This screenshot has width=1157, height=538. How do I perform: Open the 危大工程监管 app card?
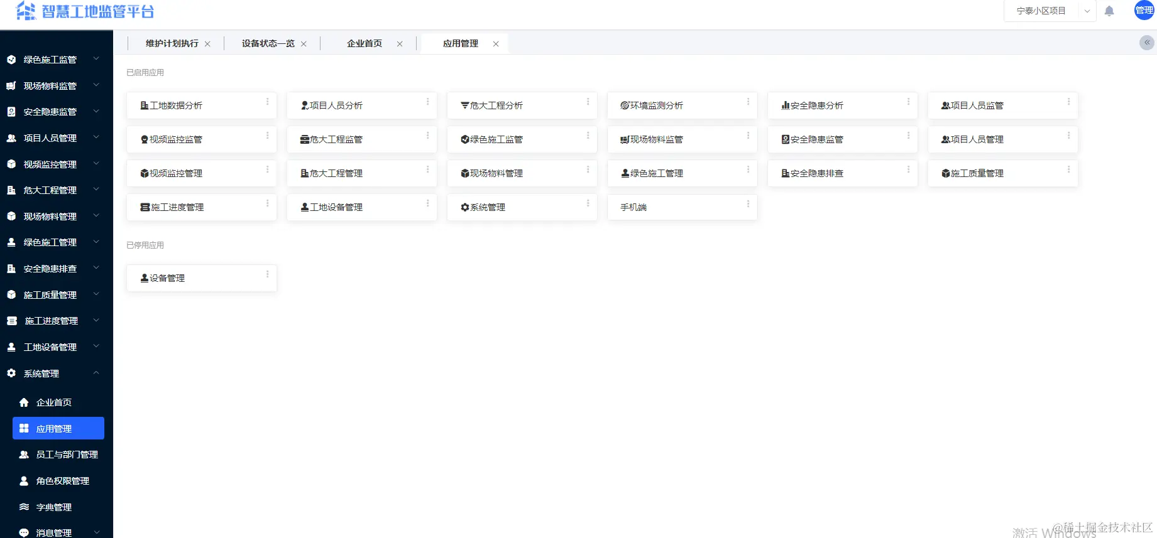pos(362,139)
